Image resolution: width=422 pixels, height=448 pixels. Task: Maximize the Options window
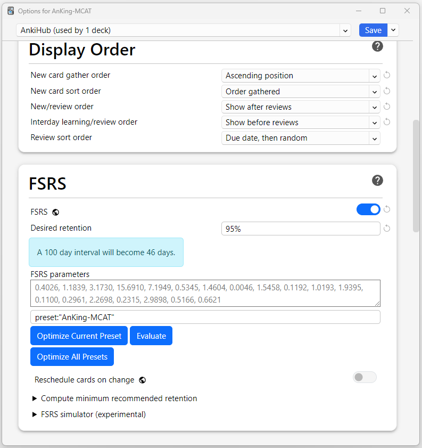(x=383, y=11)
